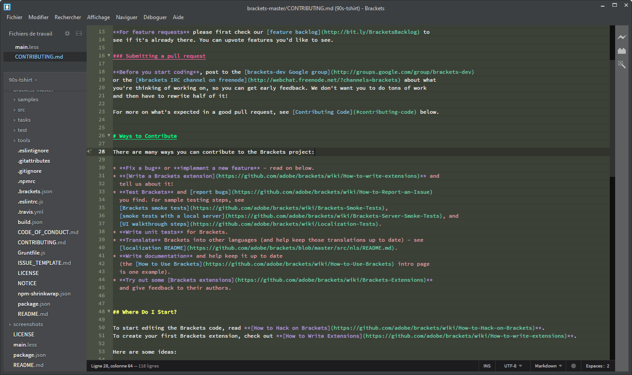This screenshot has width=632, height=375.
Task: Click the line bookmark arrow beside line 28
Action: [x=89, y=152]
